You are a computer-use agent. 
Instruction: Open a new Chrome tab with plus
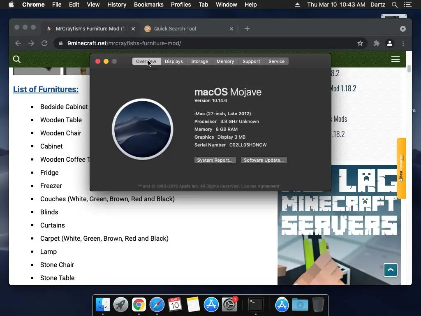click(x=247, y=29)
